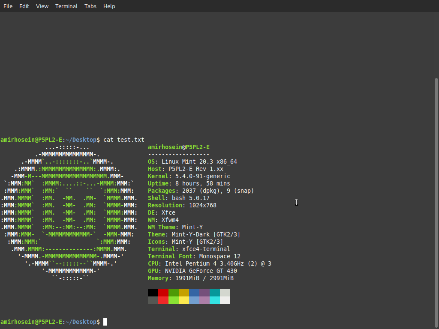This screenshot has height=329, width=439.
Task: Open the File menu
Action: tap(8, 6)
